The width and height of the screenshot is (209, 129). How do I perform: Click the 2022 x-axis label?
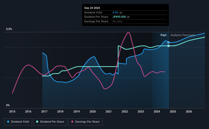(x=125, y=111)
